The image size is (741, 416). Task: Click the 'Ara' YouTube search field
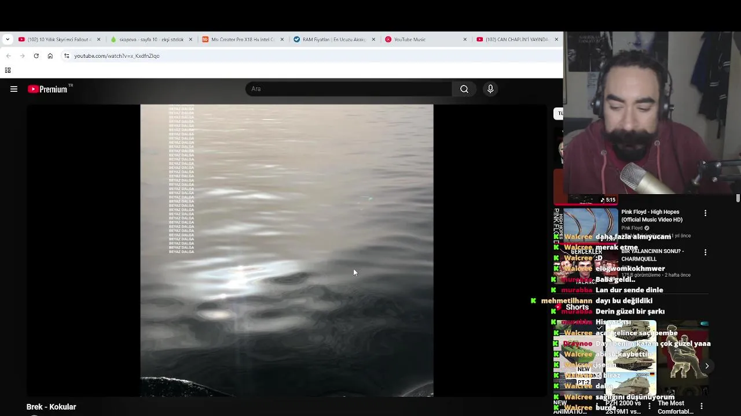[349, 89]
